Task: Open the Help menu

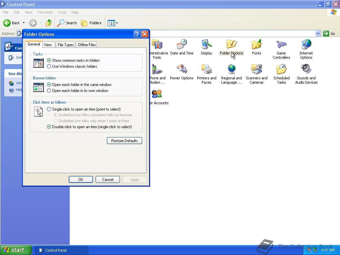Action: click(x=75, y=12)
